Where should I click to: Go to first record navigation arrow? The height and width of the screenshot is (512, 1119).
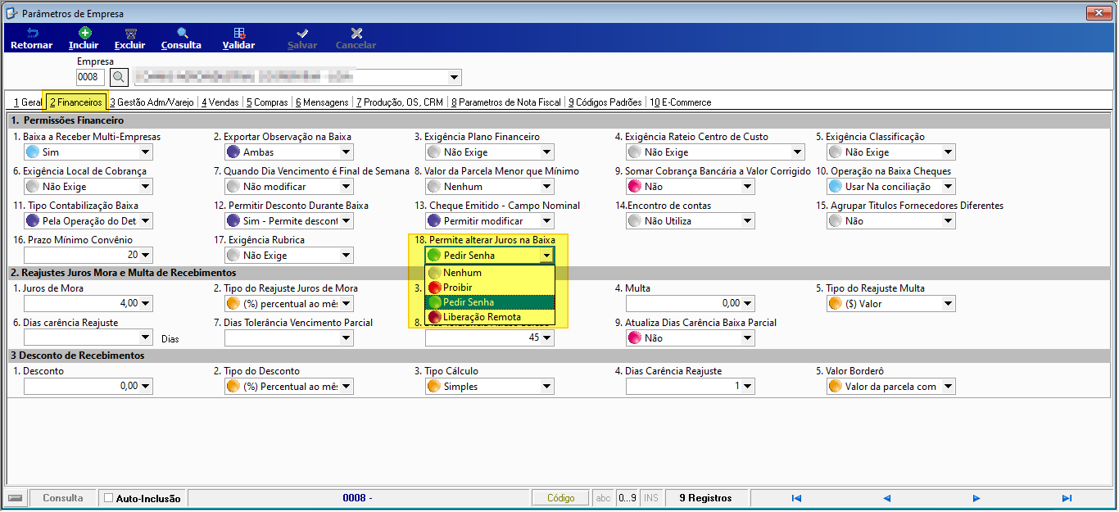(x=796, y=498)
